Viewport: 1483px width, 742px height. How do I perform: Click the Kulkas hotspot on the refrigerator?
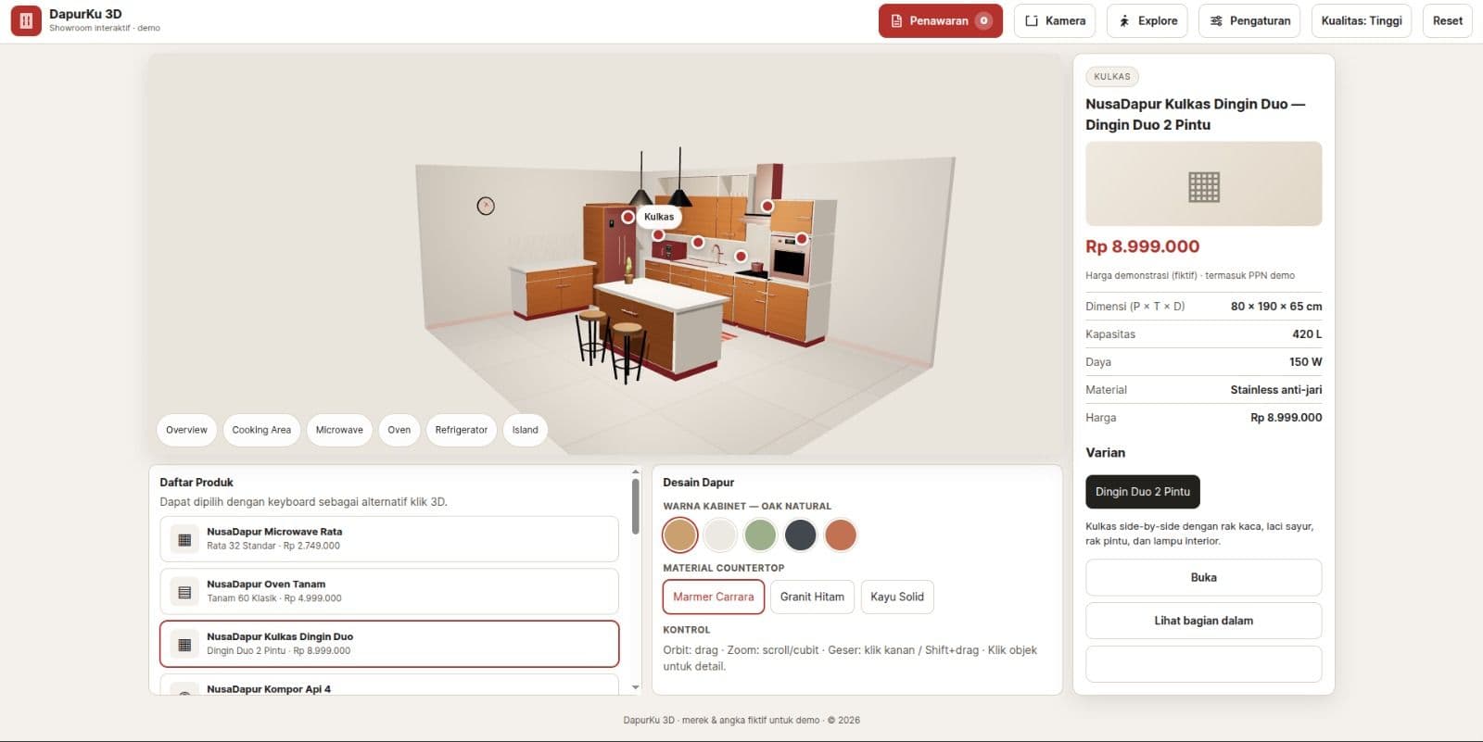(x=628, y=217)
